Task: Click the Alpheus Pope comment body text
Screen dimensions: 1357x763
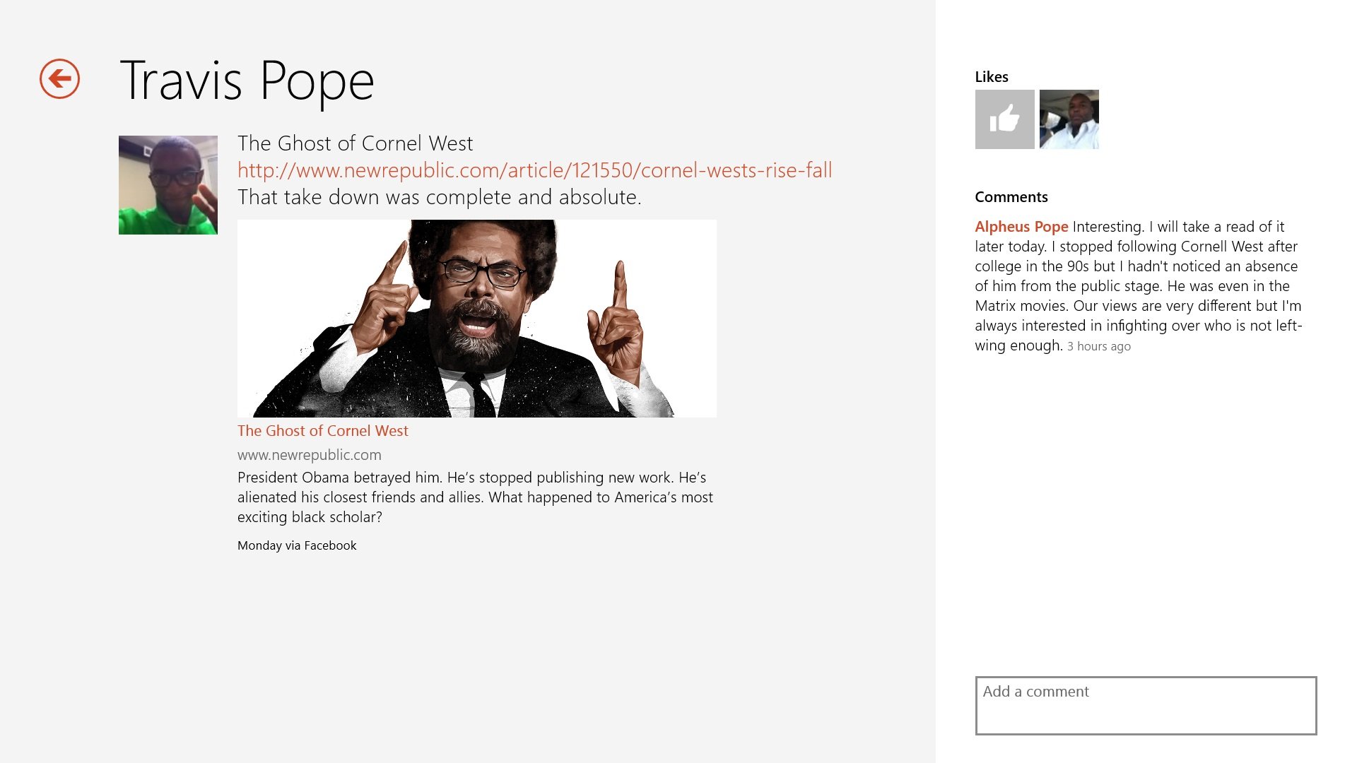Action: click(x=1139, y=286)
